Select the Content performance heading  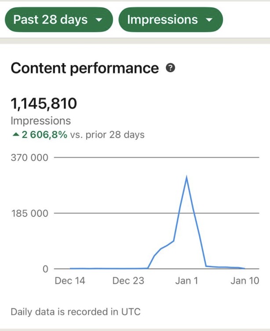click(84, 68)
